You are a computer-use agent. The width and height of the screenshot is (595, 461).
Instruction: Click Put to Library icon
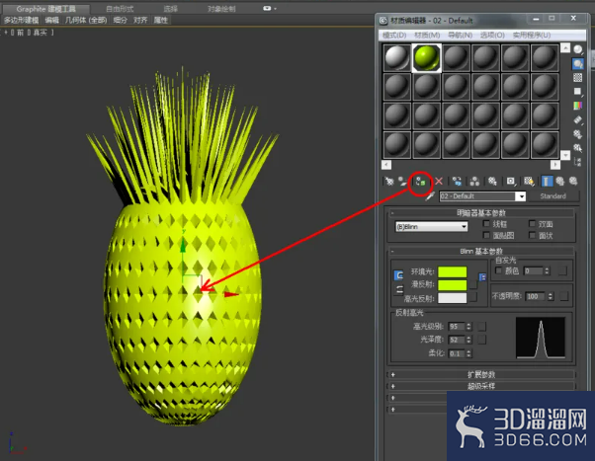point(492,182)
